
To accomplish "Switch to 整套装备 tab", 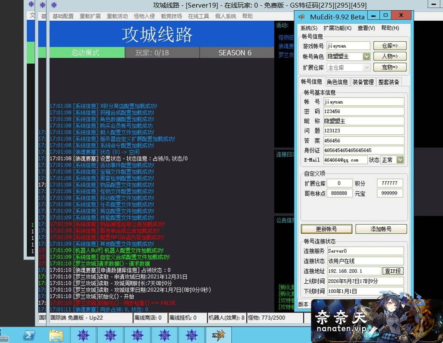I will click(389, 82).
